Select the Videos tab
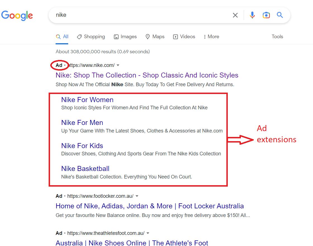Screen dimensions: 313x246 [x=184, y=37]
